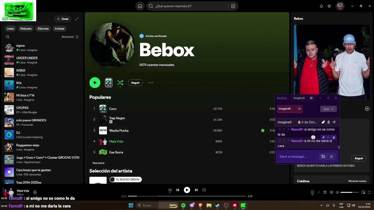
Task: Seek on the song progress bar
Action: coord(187,196)
